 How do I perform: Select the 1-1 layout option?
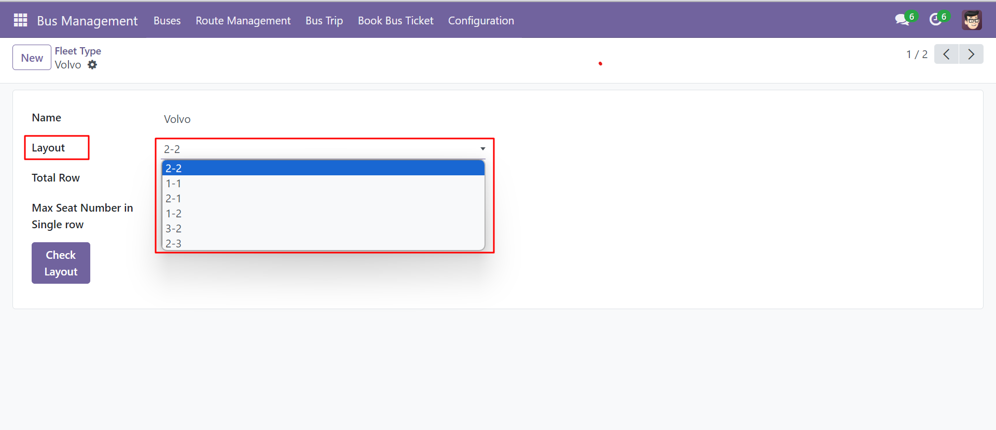click(323, 183)
